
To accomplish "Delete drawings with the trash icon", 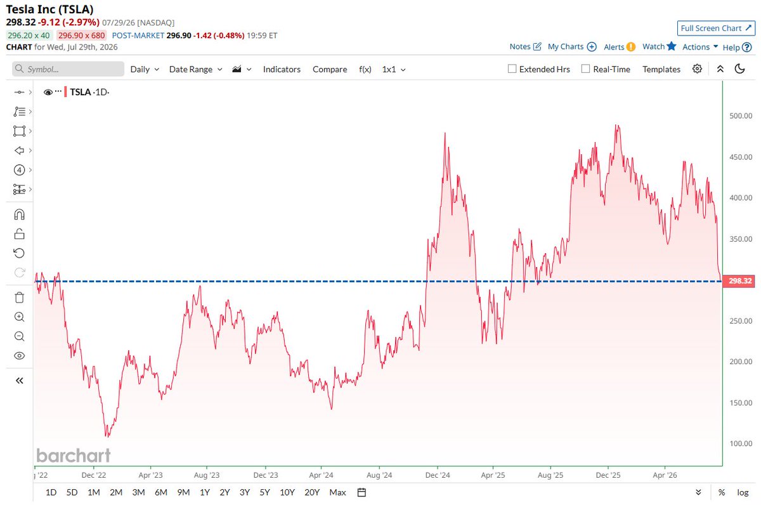I will 19,298.
